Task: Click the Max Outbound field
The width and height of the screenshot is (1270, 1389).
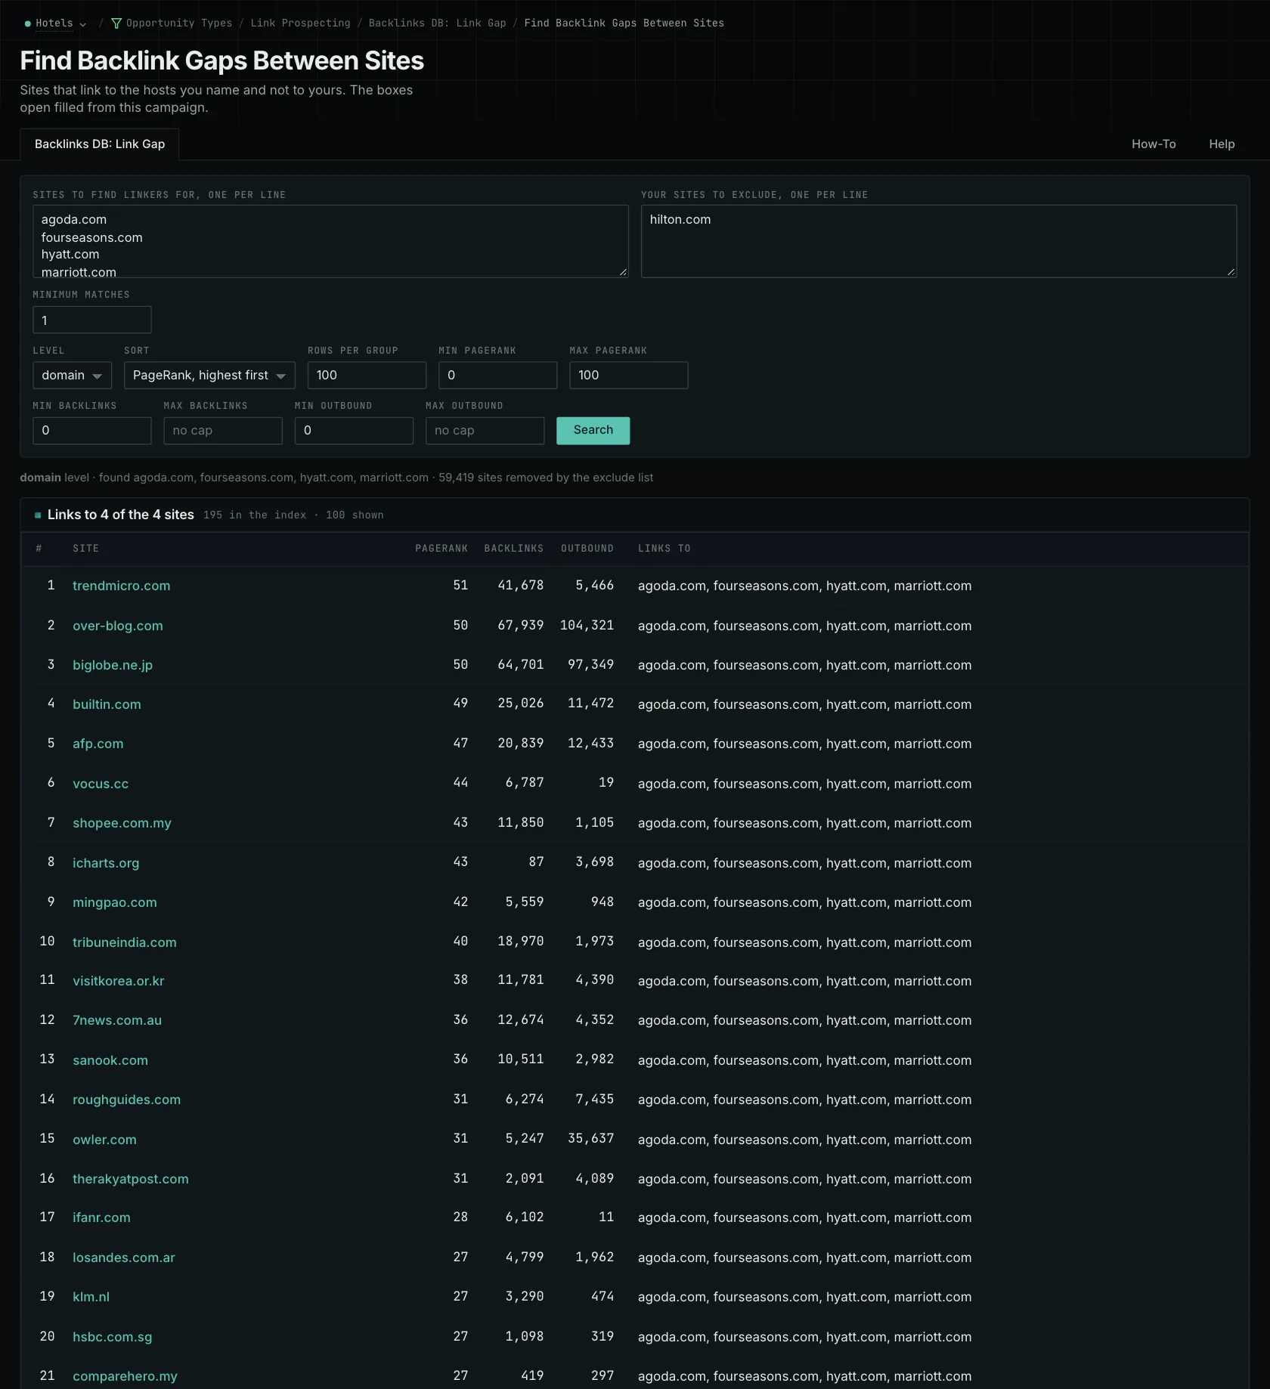Action: tap(485, 431)
